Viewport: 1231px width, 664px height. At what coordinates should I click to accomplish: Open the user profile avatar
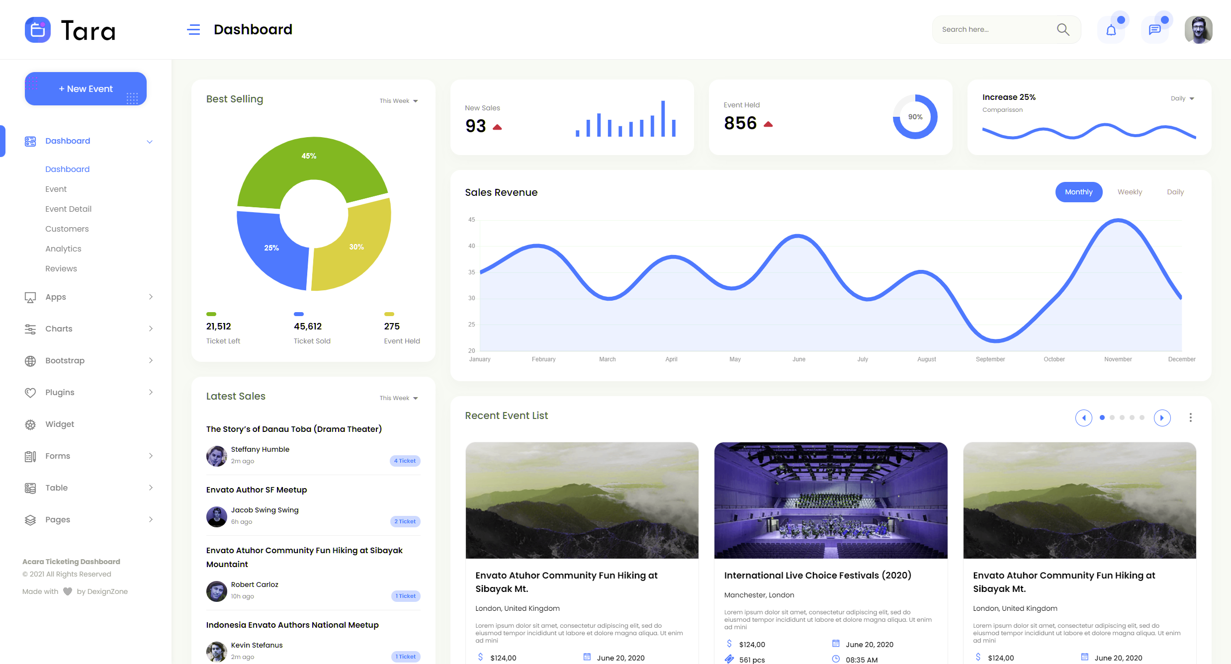coord(1199,30)
